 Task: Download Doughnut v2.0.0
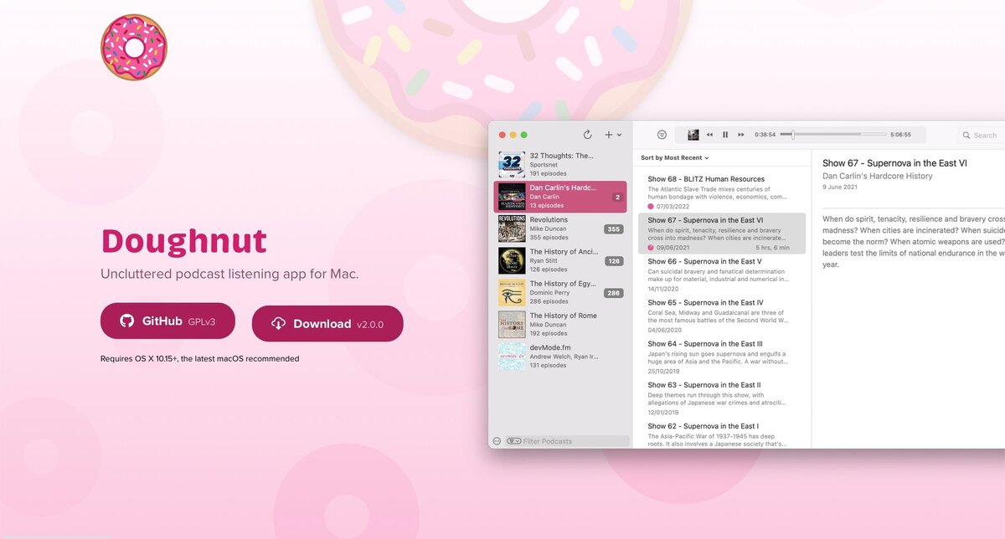(x=327, y=324)
